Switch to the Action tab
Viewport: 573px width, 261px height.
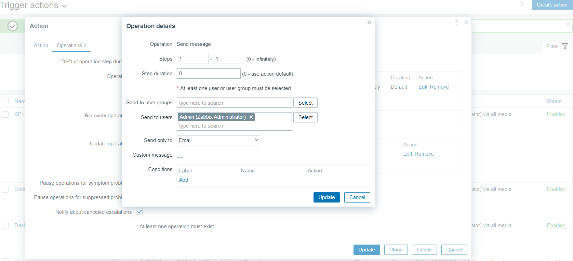pyautogui.click(x=41, y=45)
